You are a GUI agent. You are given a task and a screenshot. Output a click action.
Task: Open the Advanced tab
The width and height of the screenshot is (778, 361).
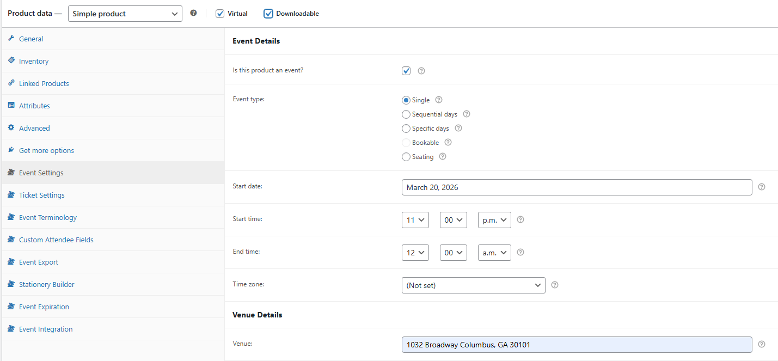pyautogui.click(x=113, y=128)
